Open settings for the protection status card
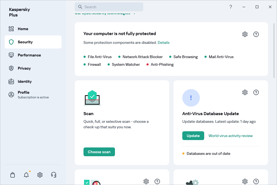The width and height of the screenshot is (277, 185). [245, 34]
